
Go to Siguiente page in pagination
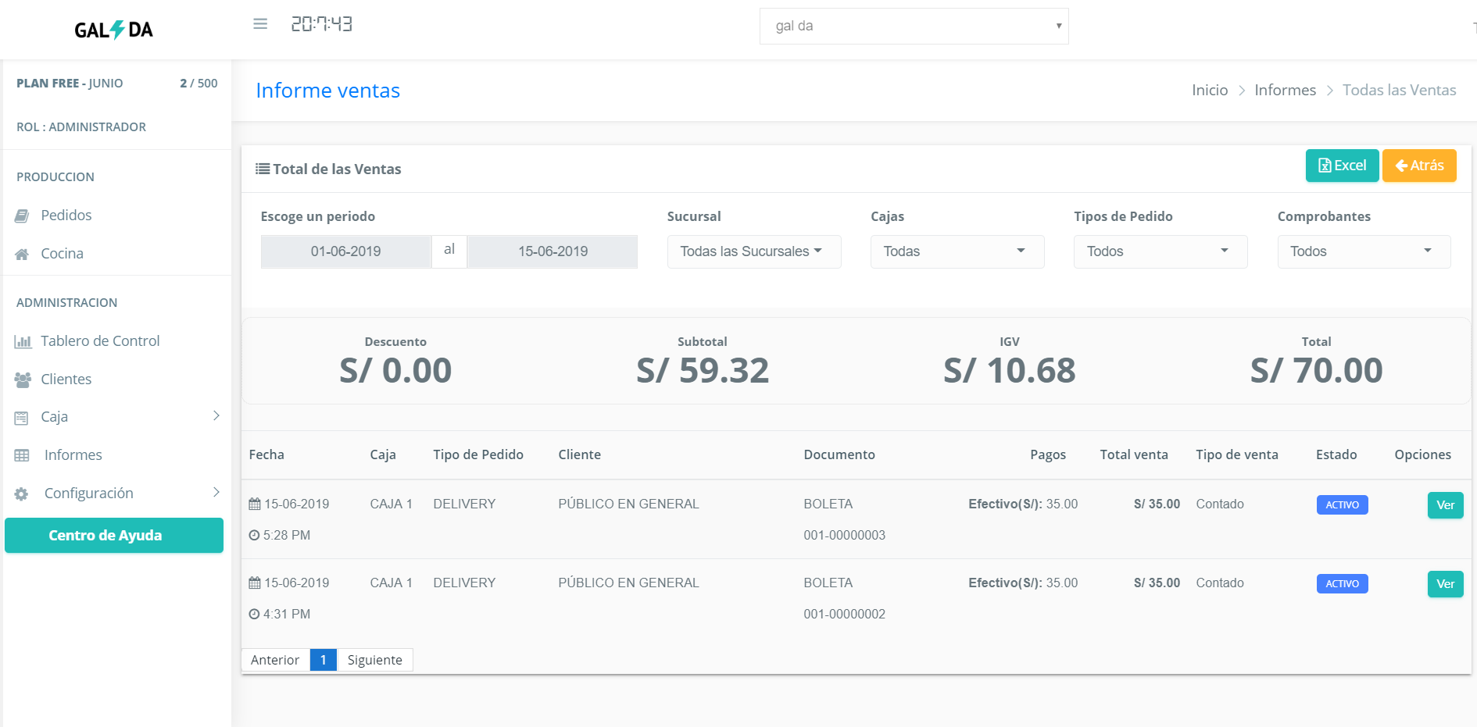[375, 660]
